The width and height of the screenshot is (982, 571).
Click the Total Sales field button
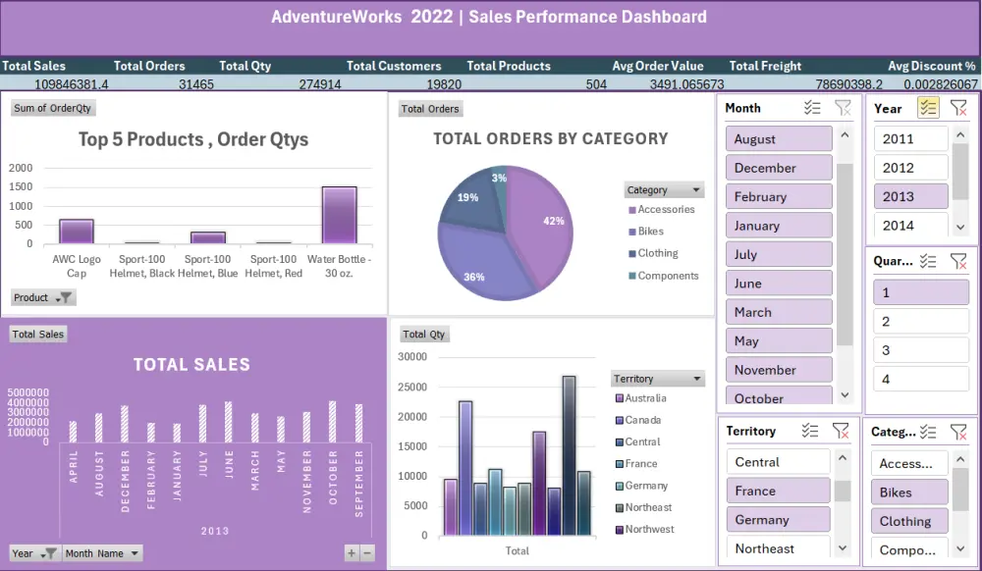point(38,334)
